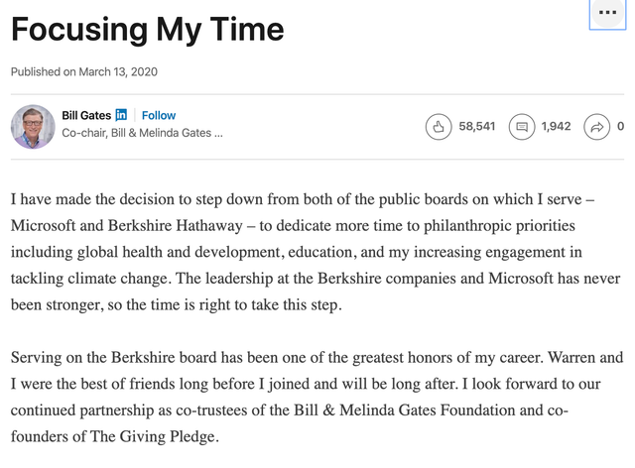
Task: Click the comment speech-bubble icon
Action: click(521, 126)
